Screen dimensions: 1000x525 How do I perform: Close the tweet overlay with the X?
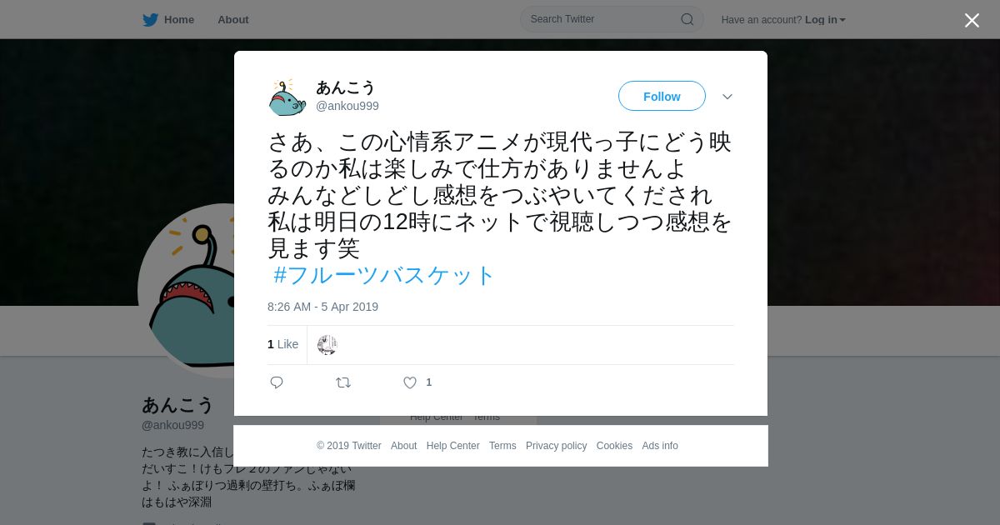972,20
